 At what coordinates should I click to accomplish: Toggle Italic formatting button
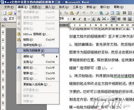tap(80, 19)
